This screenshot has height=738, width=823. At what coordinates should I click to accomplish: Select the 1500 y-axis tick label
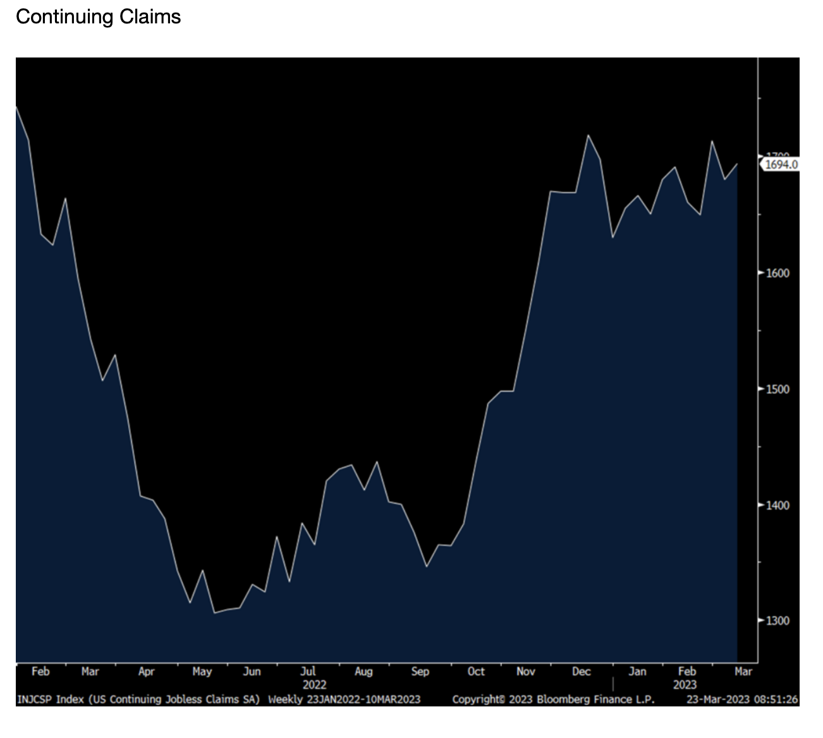779,389
